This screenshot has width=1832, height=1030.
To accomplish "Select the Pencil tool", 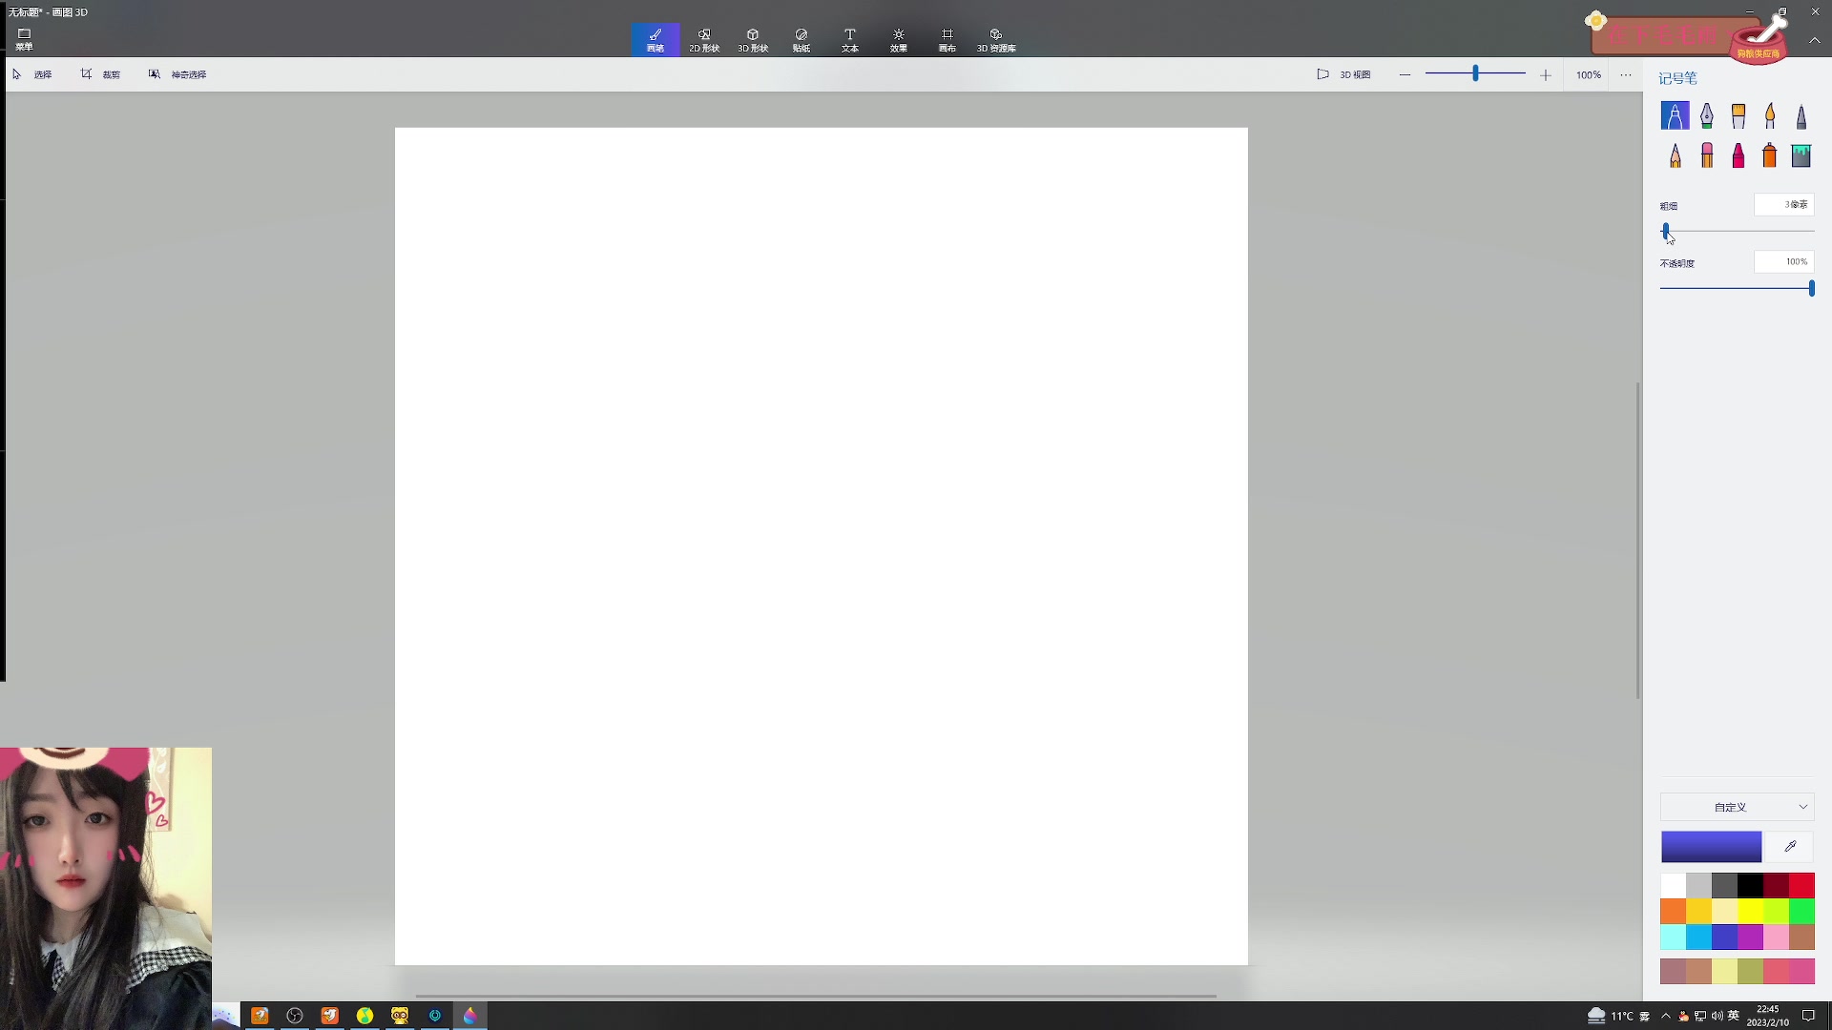I will (1675, 155).
